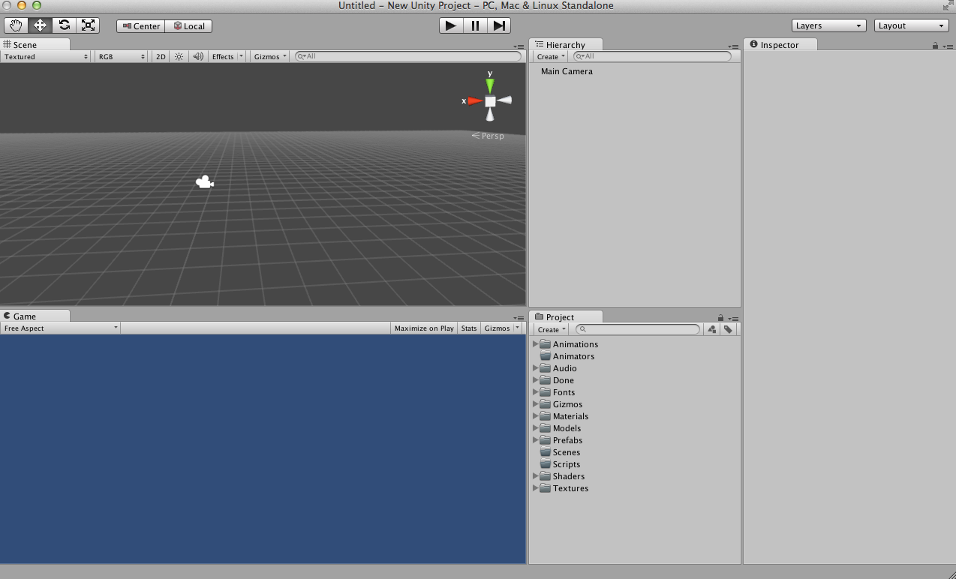
Task: Click the Project search field
Action: click(x=636, y=329)
